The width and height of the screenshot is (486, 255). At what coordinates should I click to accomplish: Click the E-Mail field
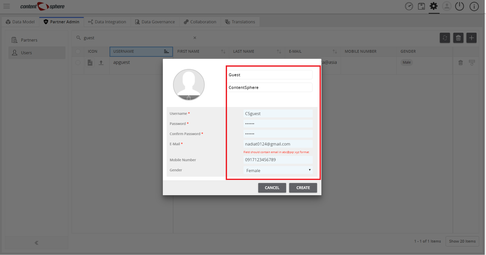(278, 144)
